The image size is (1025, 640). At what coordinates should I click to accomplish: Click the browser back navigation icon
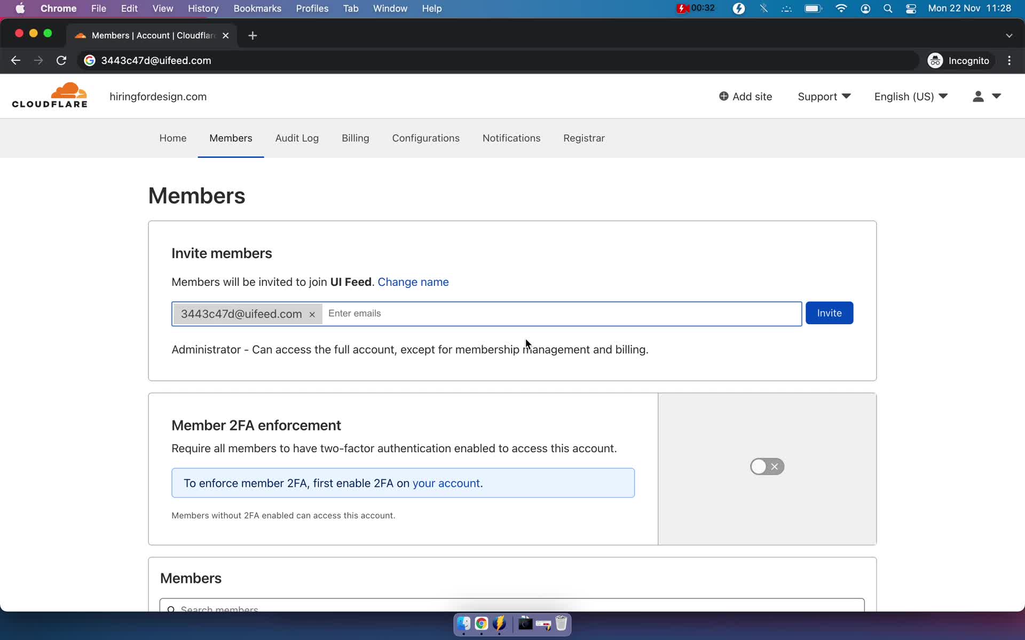pos(15,60)
